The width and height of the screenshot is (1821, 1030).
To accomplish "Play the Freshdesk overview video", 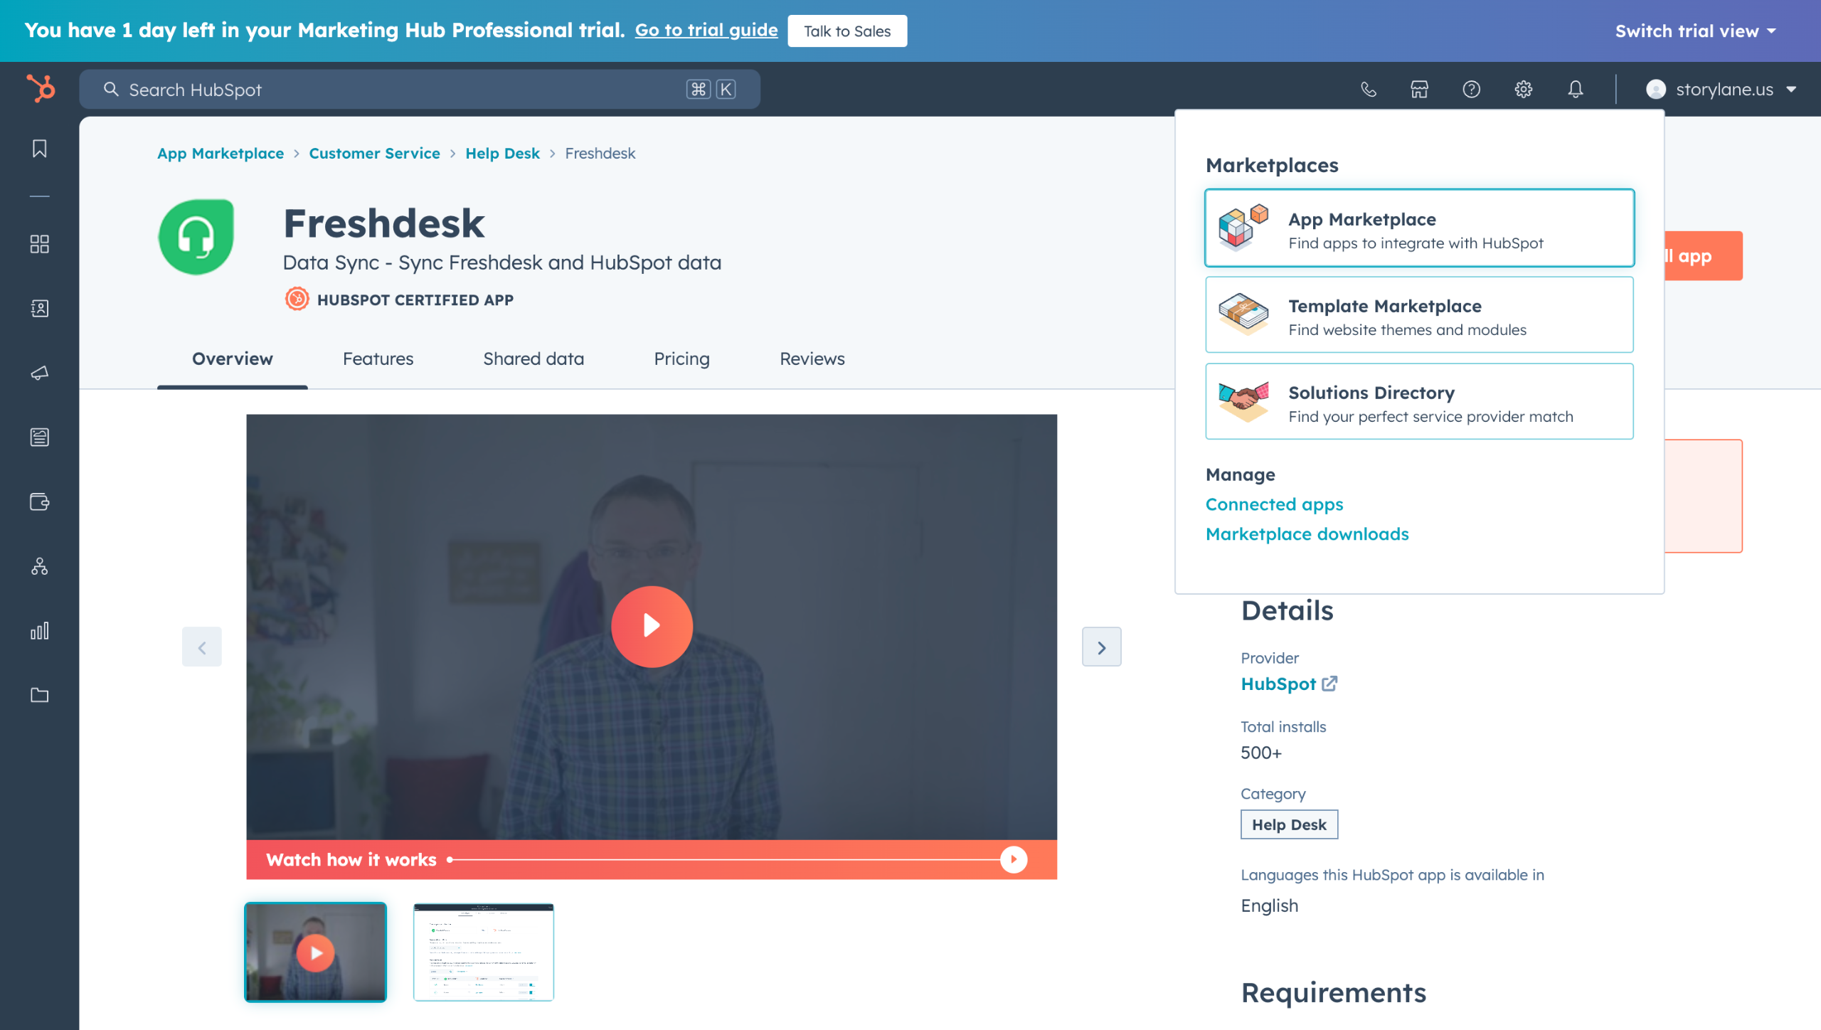I will click(x=651, y=626).
